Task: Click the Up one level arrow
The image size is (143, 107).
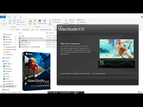Action: [x=10, y=30]
